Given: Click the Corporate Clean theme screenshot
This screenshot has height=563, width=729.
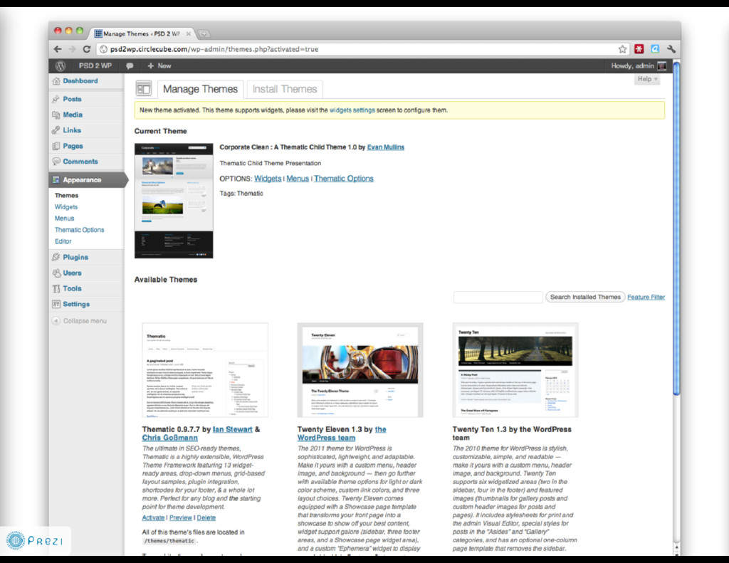Looking at the screenshot, I should pyautogui.click(x=174, y=201).
